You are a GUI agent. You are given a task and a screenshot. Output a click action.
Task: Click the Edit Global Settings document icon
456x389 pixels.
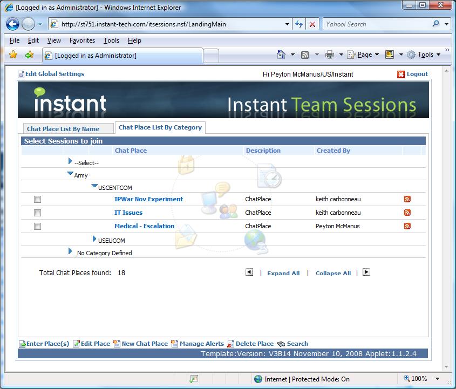click(21, 74)
